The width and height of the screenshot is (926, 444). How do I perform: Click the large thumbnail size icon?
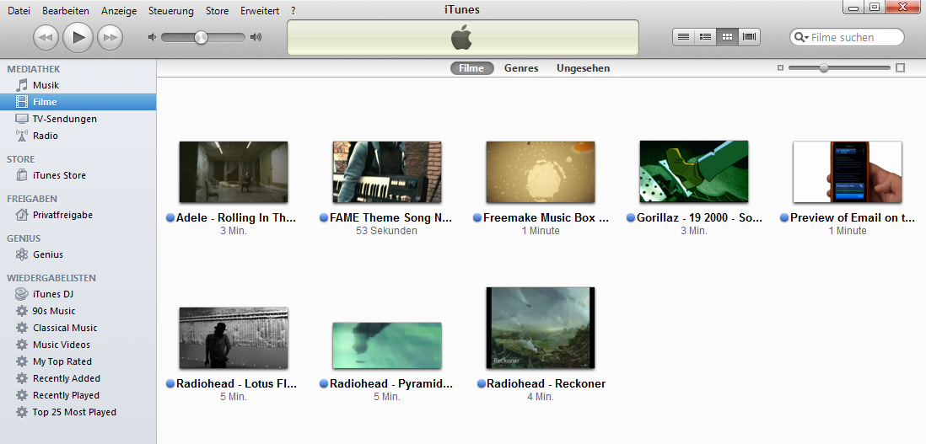coord(900,67)
